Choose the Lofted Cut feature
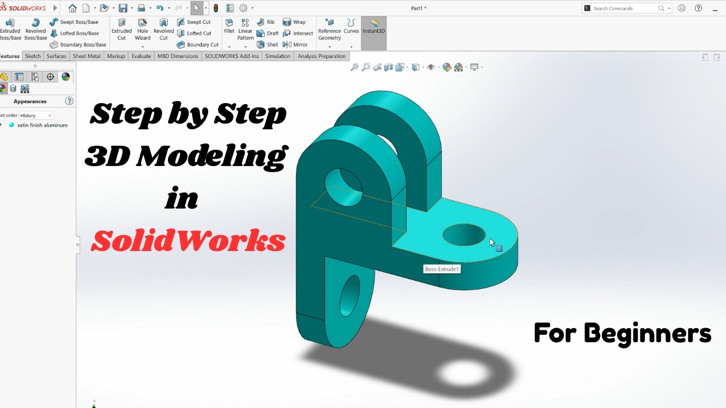Viewport: 726px width, 408px height. click(194, 33)
